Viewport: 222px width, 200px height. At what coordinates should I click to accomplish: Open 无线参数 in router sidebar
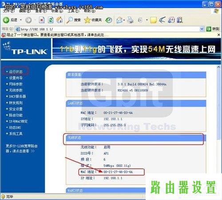(x=16, y=90)
